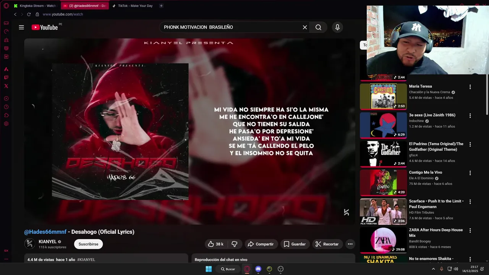The width and height of the screenshot is (489, 275).
Task: Play Contigo Me la Vivo thumbnail
Action: (x=383, y=183)
